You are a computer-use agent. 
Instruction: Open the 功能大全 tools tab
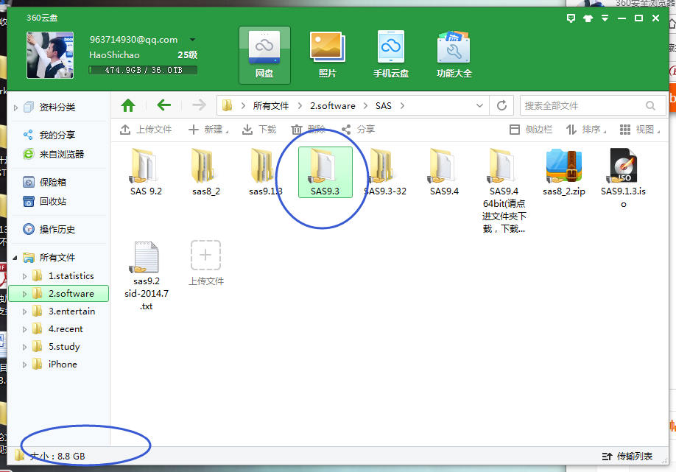[454, 55]
